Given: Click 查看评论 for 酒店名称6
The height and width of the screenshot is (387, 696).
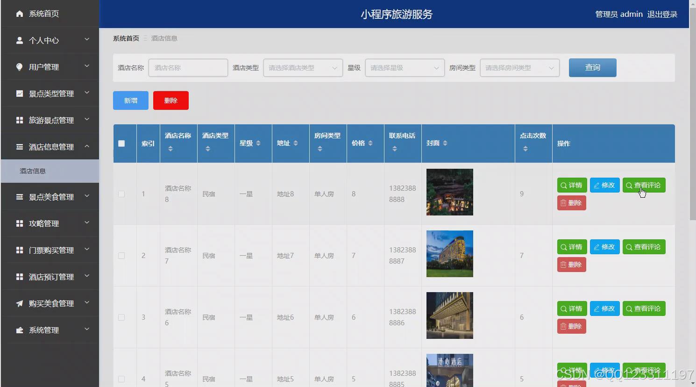Looking at the screenshot, I should pos(644,308).
